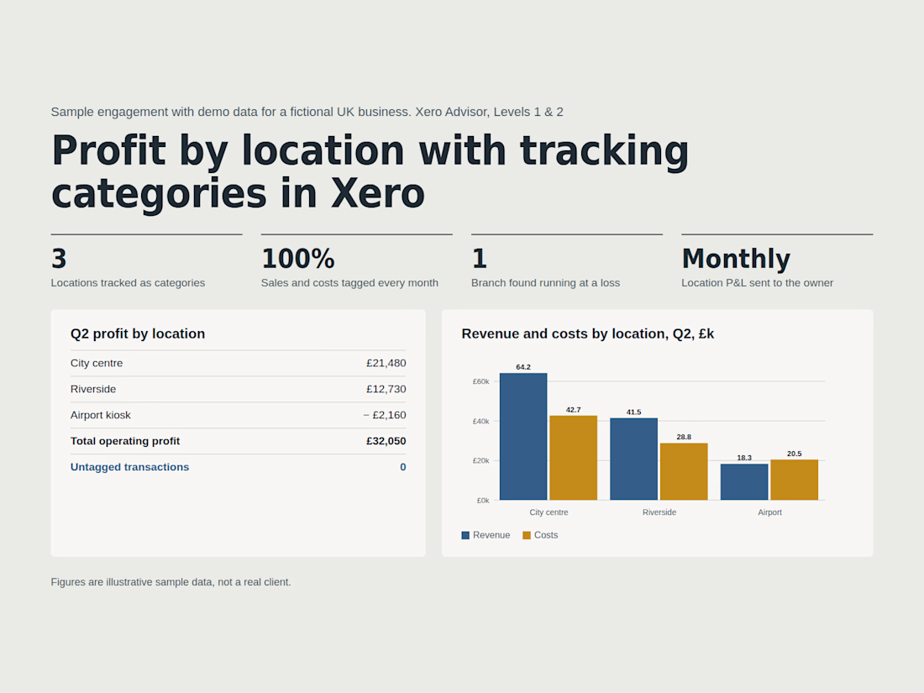Click City centre revenue bar 64.2
924x693 pixels.
(x=523, y=437)
